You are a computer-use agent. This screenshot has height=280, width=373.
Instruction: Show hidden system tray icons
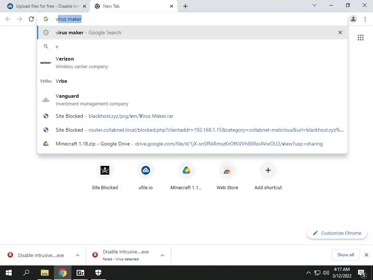click(x=308, y=273)
